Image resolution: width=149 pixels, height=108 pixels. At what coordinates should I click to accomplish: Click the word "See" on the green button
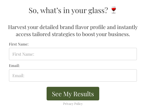[57, 94]
